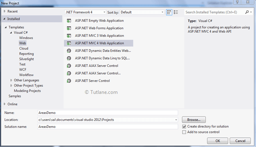Select the WCF template category
This screenshot has width=256, height=148.
[x=23, y=70]
